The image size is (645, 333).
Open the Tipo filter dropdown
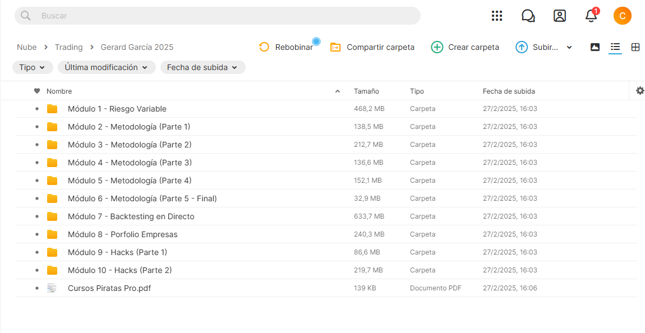(33, 67)
